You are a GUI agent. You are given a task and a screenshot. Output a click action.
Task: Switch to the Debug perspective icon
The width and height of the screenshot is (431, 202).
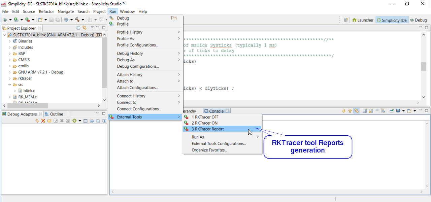click(419, 20)
